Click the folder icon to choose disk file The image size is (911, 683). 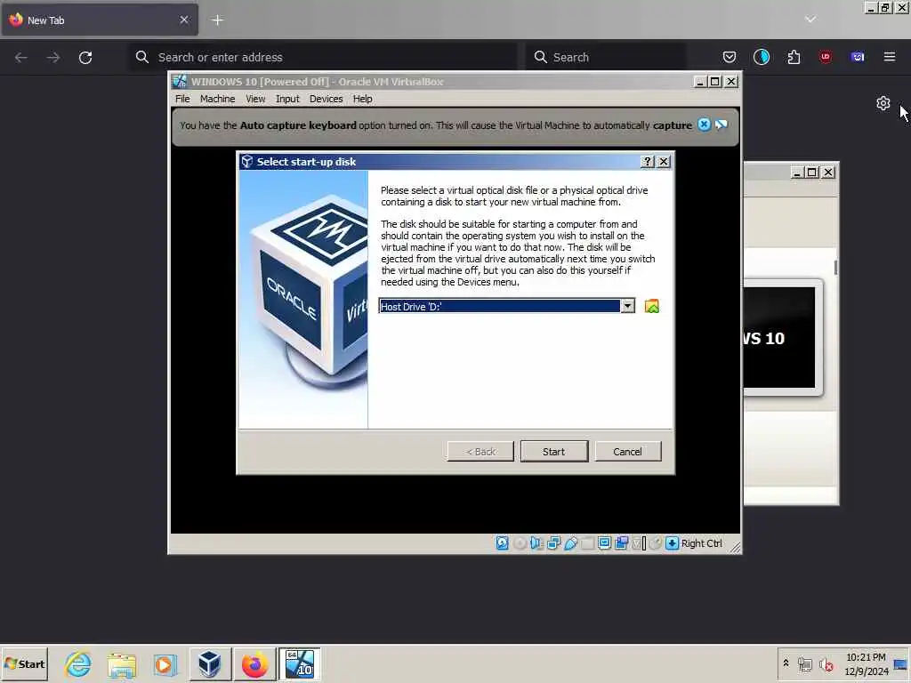[x=652, y=306]
